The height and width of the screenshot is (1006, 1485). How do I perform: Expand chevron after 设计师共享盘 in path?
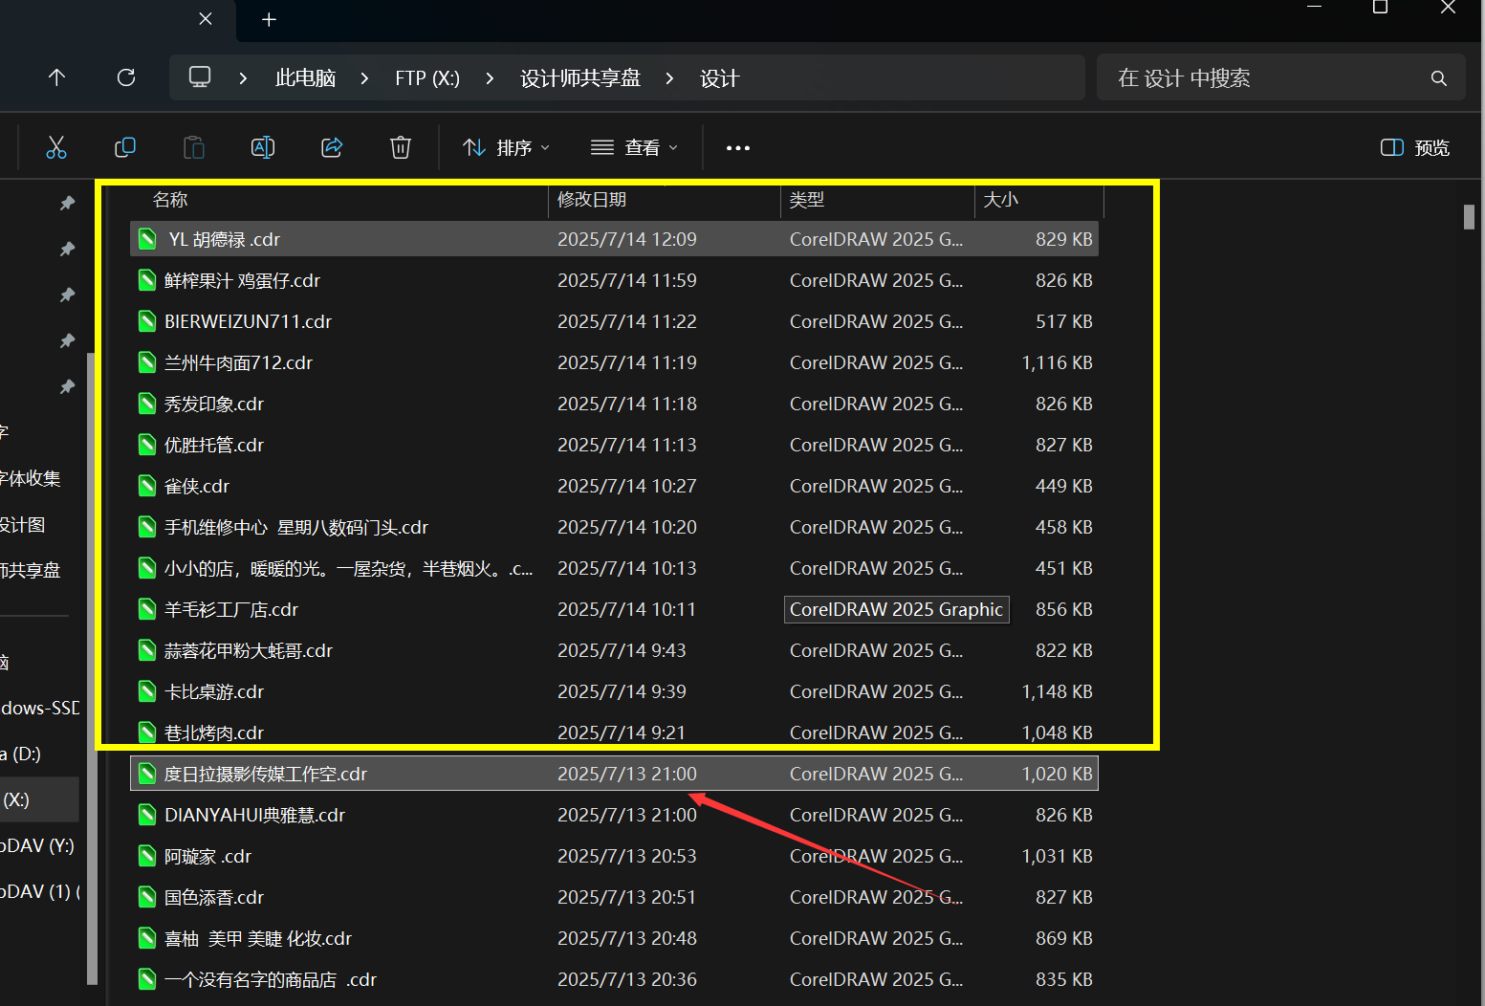point(669,78)
